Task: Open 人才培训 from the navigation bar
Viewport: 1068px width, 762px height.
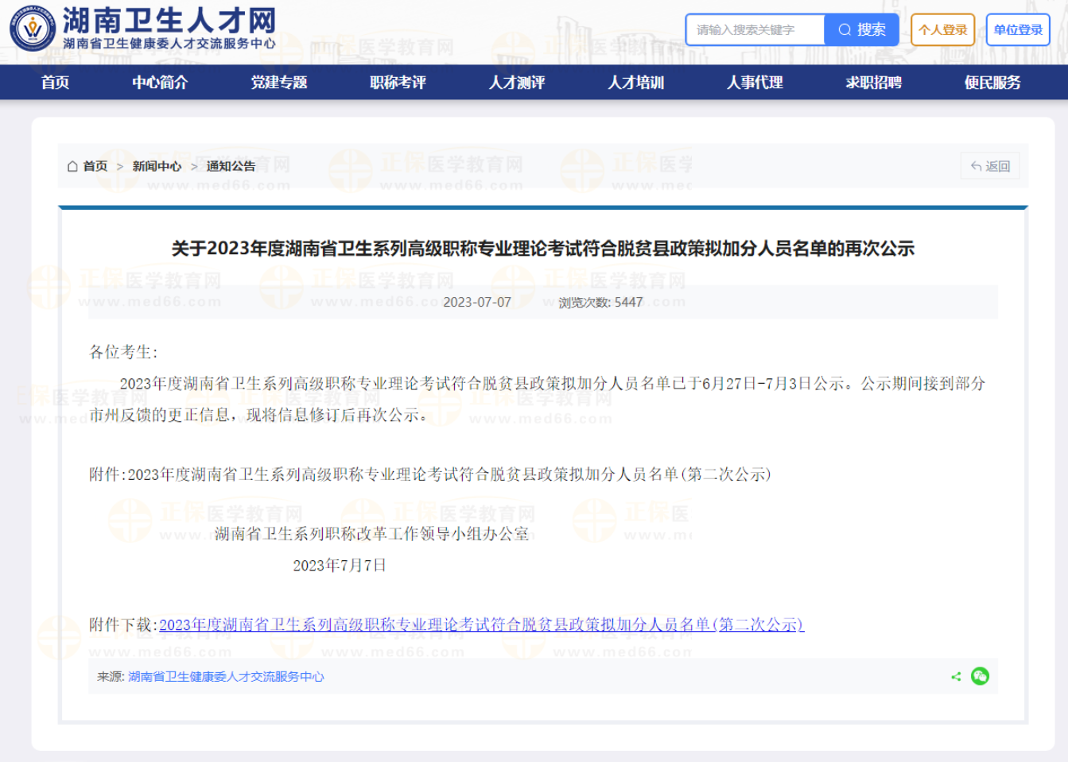Action: click(x=635, y=82)
